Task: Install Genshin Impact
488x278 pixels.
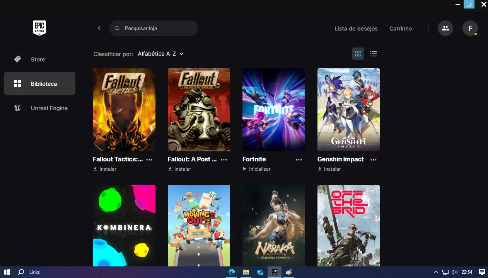Action: [x=329, y=169]
